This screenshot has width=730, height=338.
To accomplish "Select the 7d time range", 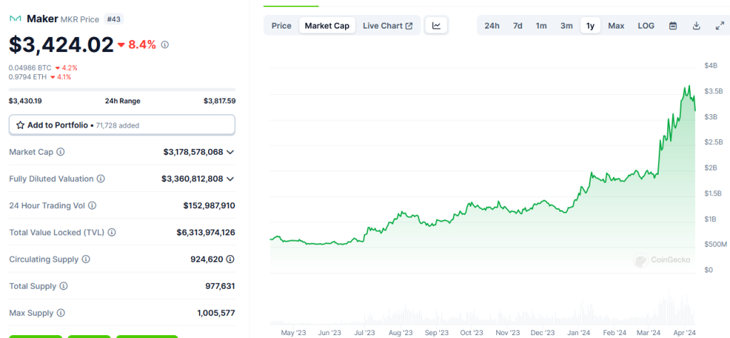I will pyautogui.click(x=518, y=26).
